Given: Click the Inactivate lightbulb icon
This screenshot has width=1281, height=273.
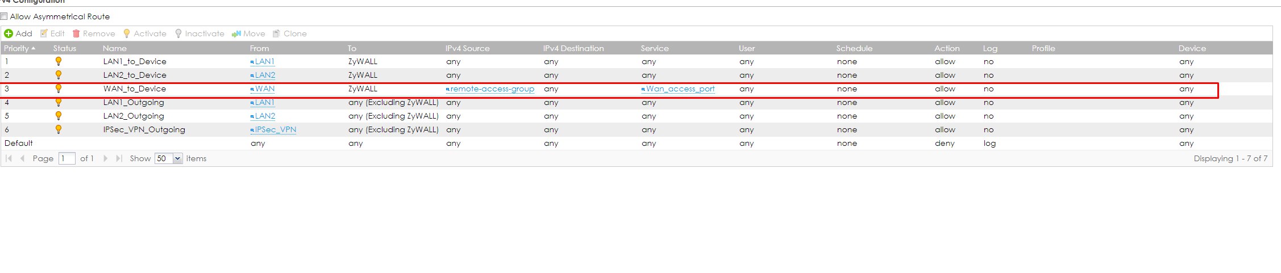Looking at the screenshot, I should [178, 33].
